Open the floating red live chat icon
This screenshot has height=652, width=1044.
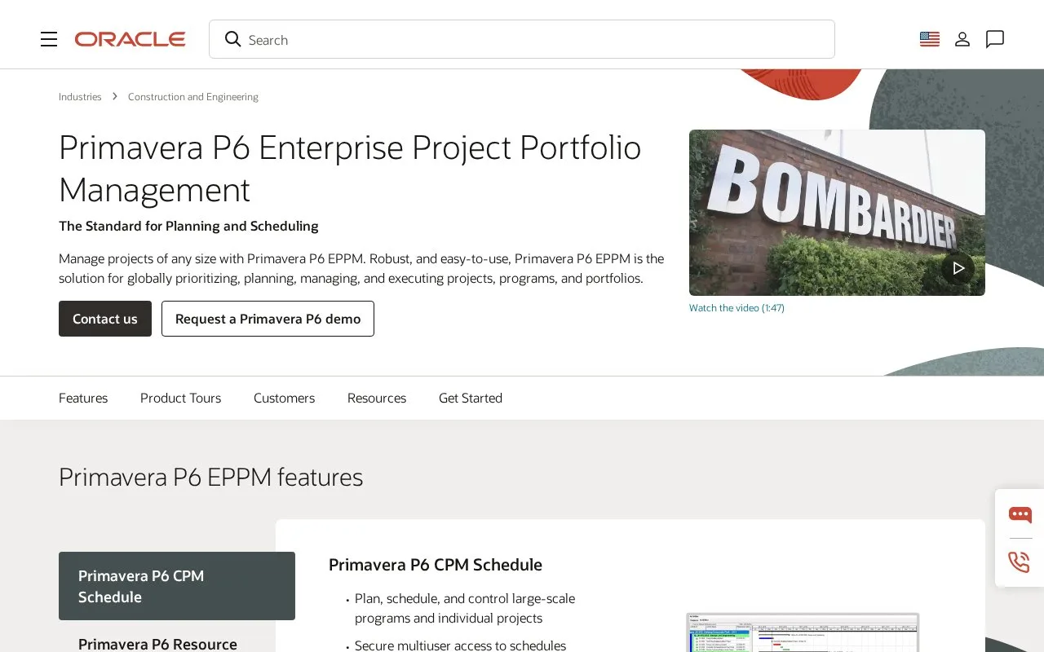pos(1020,514)
